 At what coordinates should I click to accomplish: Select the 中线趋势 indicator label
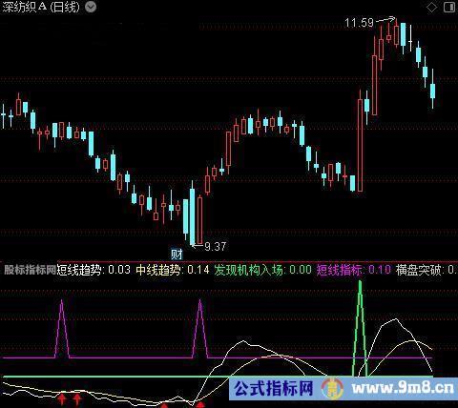[x=158, y=270]
